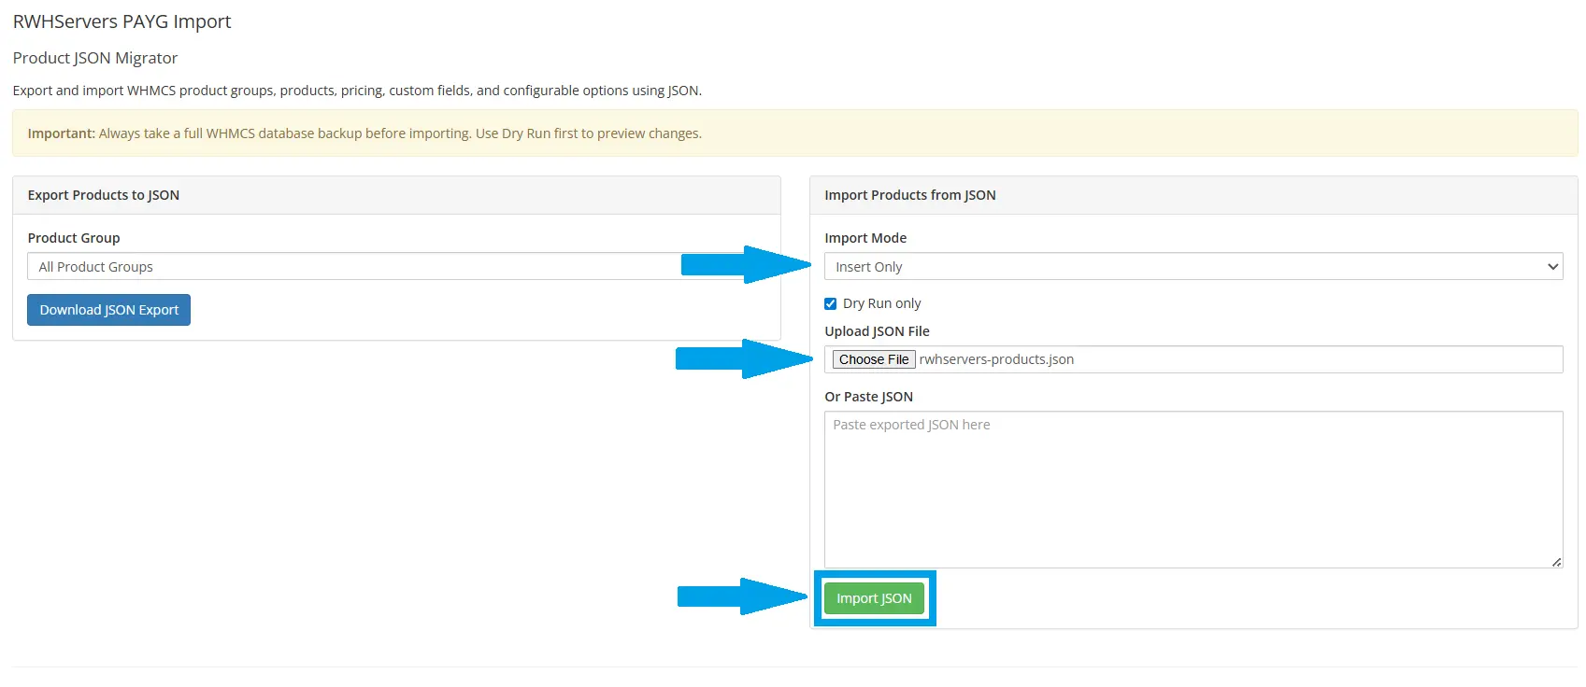Open the Import Mode dropdown

tap(1193, 266)
